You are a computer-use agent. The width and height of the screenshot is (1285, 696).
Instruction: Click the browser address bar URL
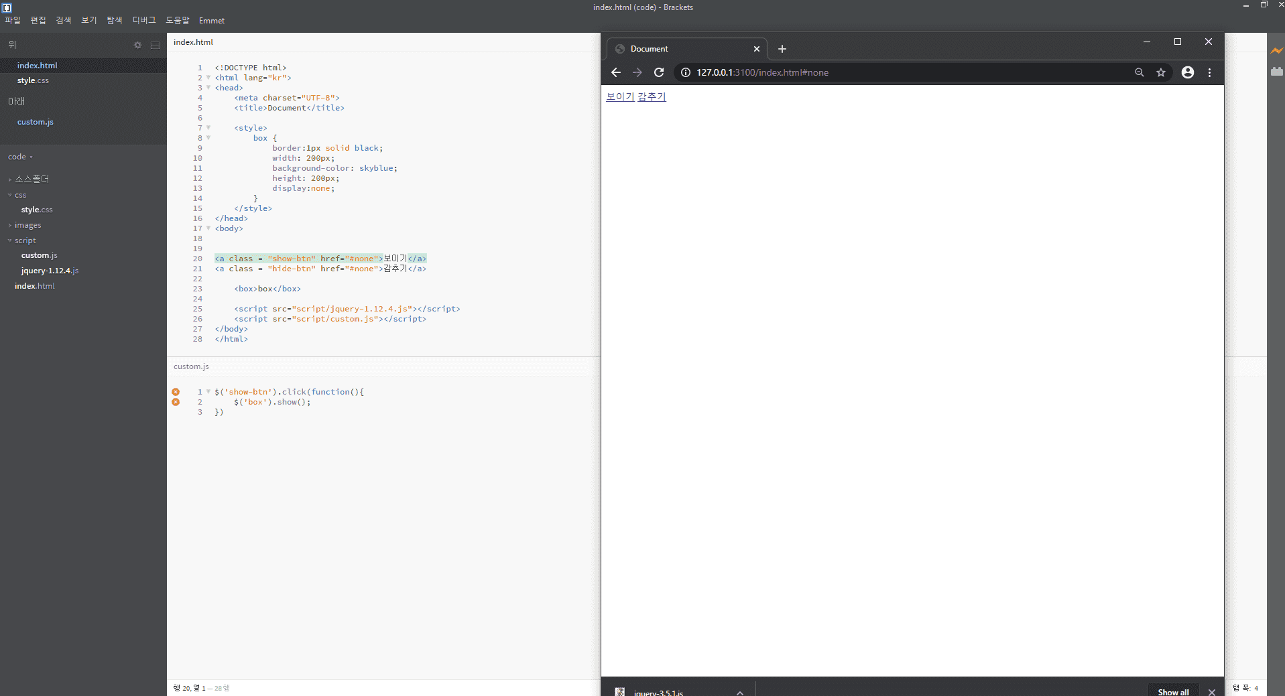coord(762,72)
